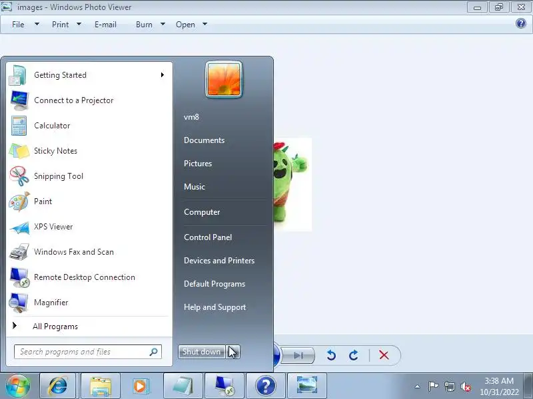
Task: Open Windows Explorer folder on taskbar
Action: [101, 386]
